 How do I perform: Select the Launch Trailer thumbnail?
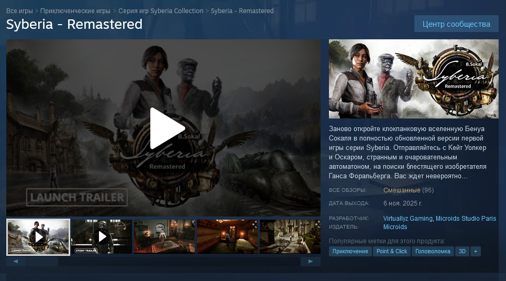pos(38,237)
